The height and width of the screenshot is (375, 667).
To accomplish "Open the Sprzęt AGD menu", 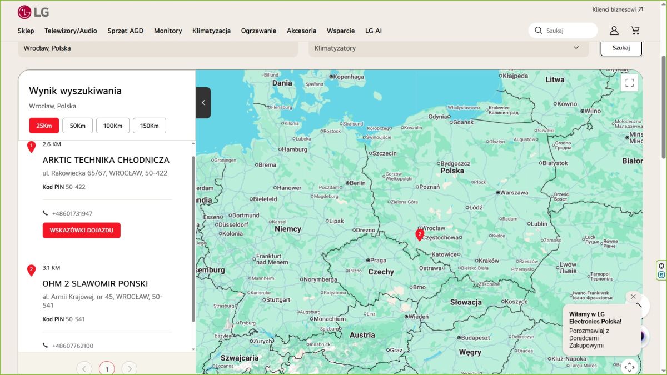I will click(126, 31).
